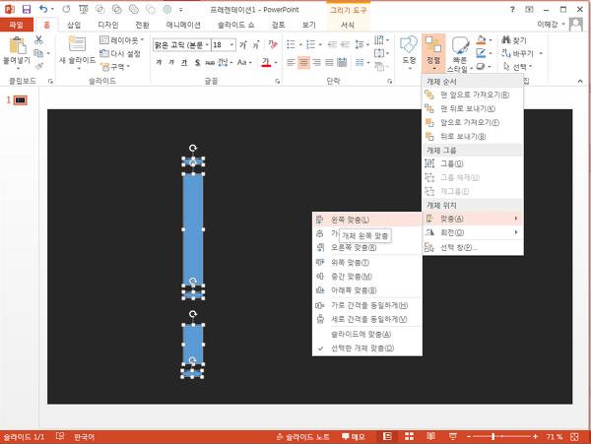Choose 앞으로 가져오기 bring forward

point(473,122)
